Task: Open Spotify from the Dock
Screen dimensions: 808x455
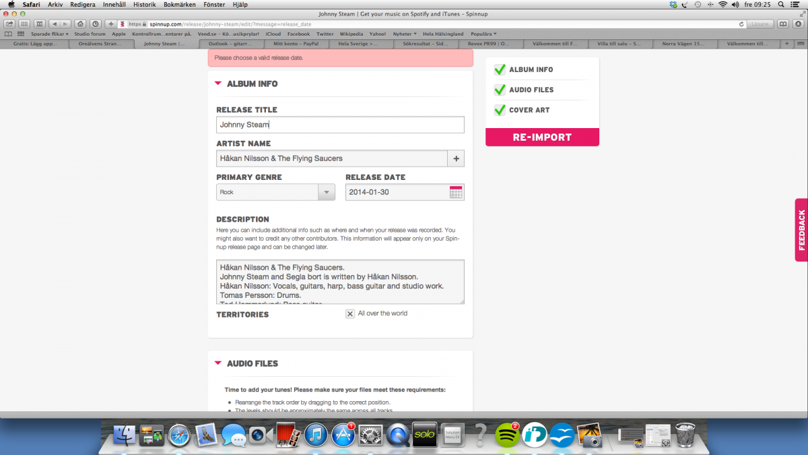Action: [506, 435]
